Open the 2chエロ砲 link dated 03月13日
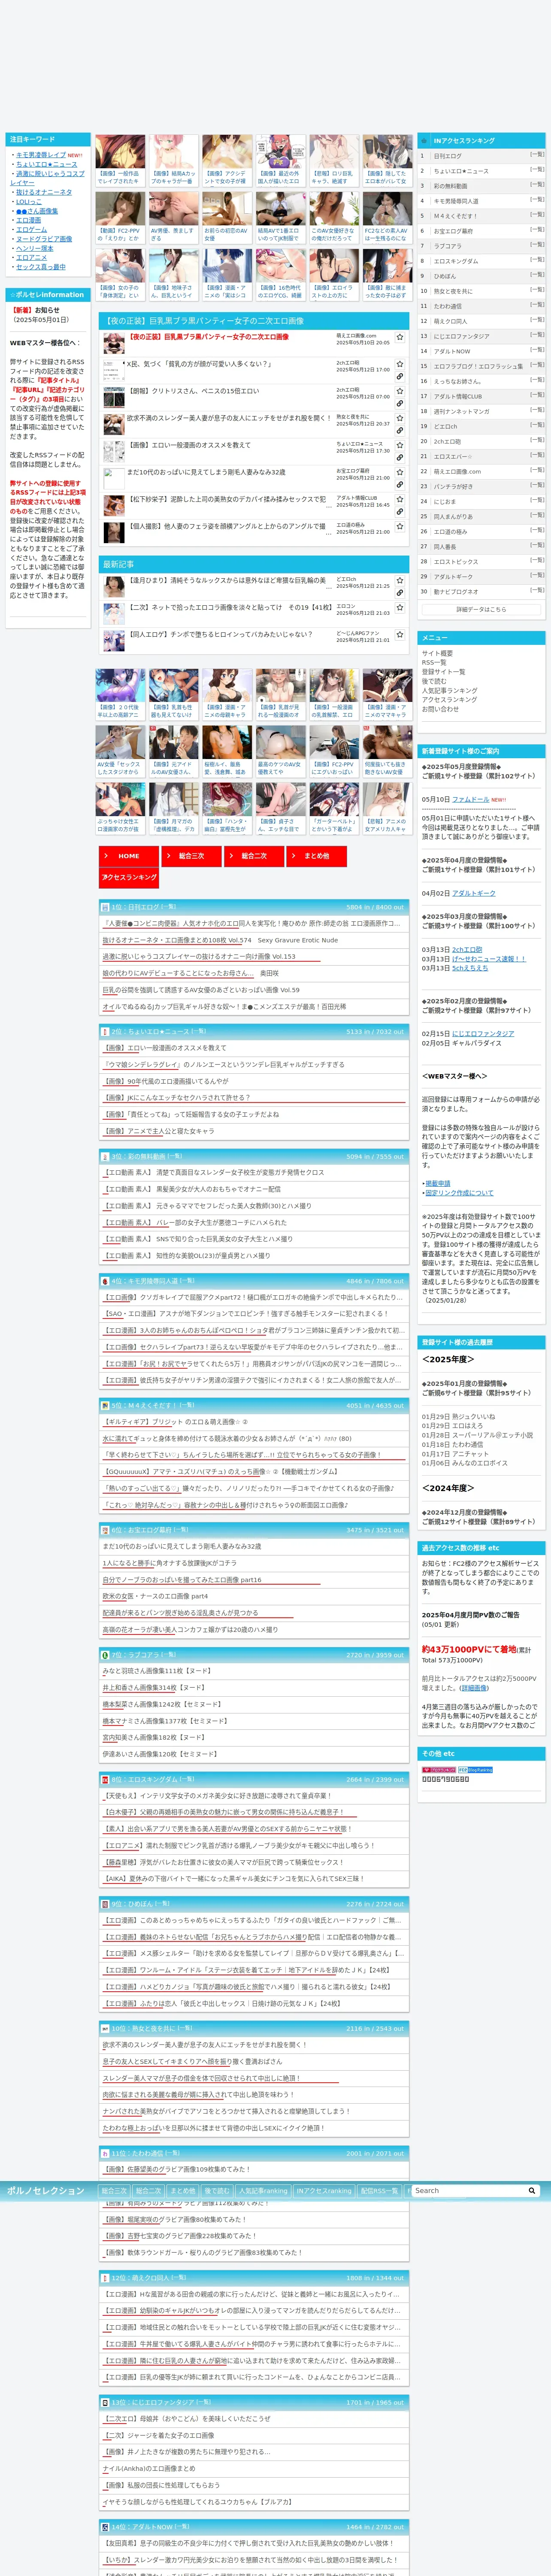Screen dimensions: 551x2576 tap(467, 950)
